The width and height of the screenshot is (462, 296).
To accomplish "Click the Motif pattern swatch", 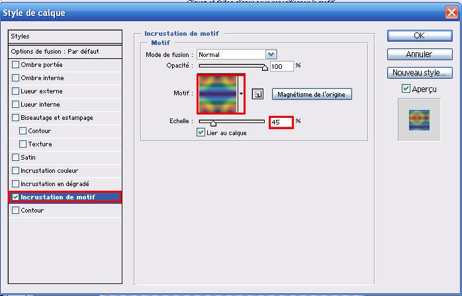I will [x=218, y=94].
